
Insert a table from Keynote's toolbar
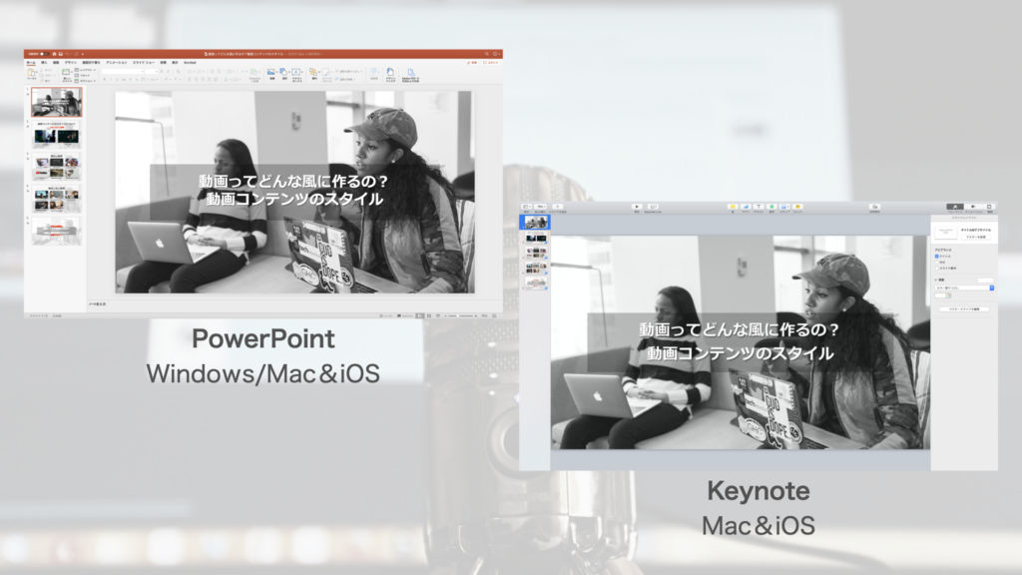(x=733, y=207)
